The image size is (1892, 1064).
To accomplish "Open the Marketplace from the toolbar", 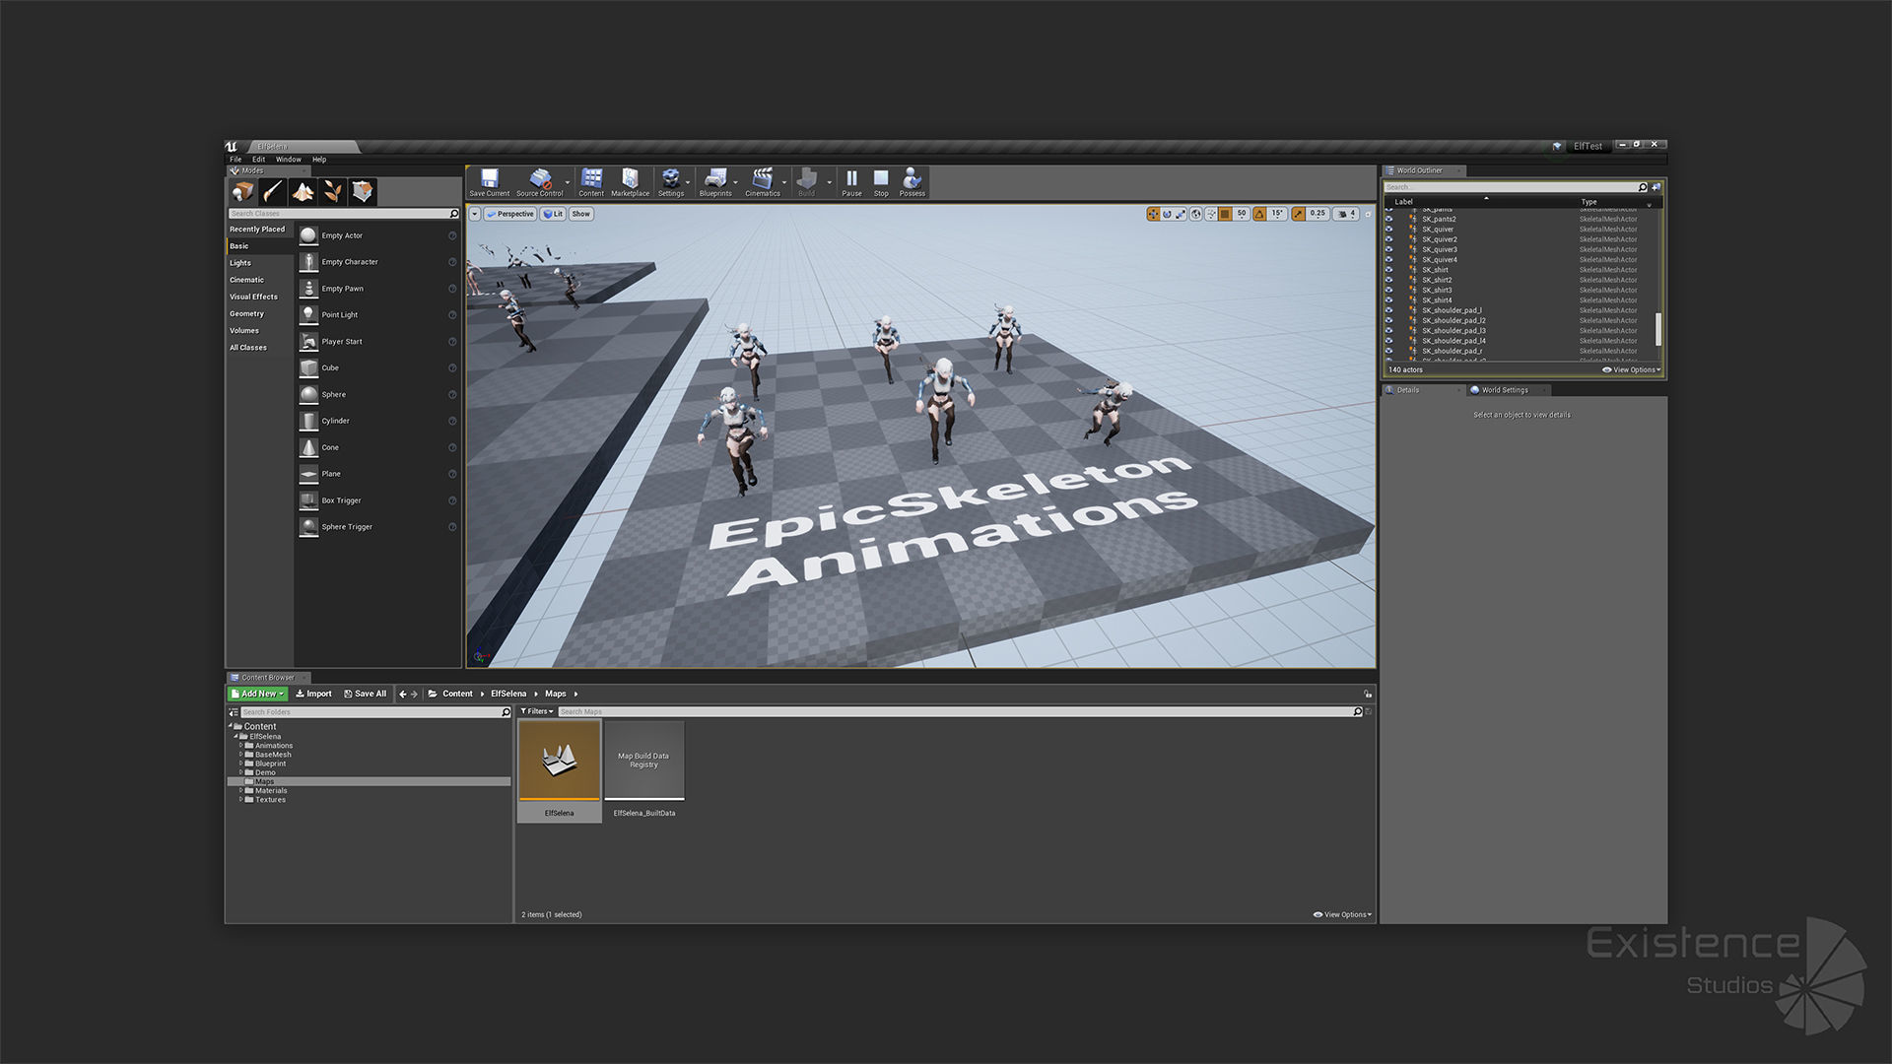I will click(x=630, y=180).
